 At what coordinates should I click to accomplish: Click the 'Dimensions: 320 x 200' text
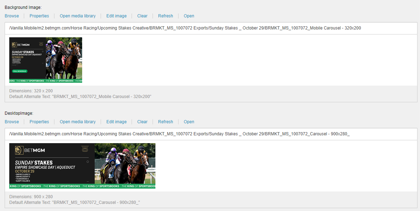31,91
